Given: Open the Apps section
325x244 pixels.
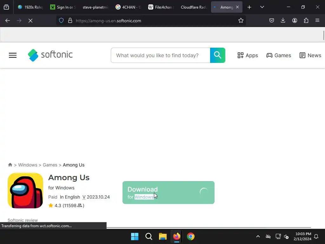Looking at the screenshot, I should tap(248, 55).
